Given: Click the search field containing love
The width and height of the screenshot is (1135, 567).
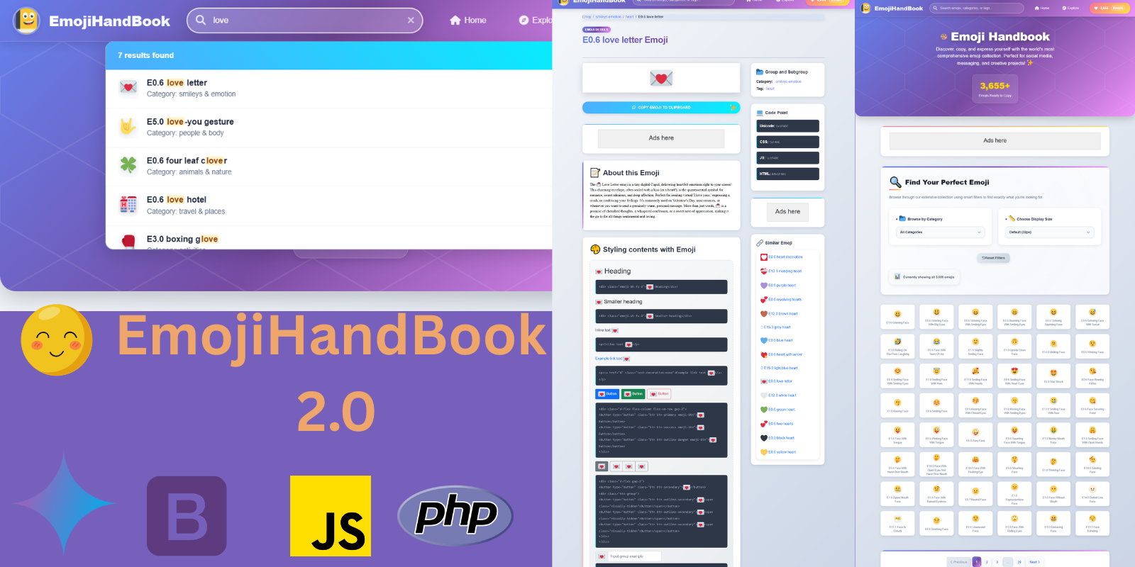Looking at the screenshot, I should tap(305, 21).
